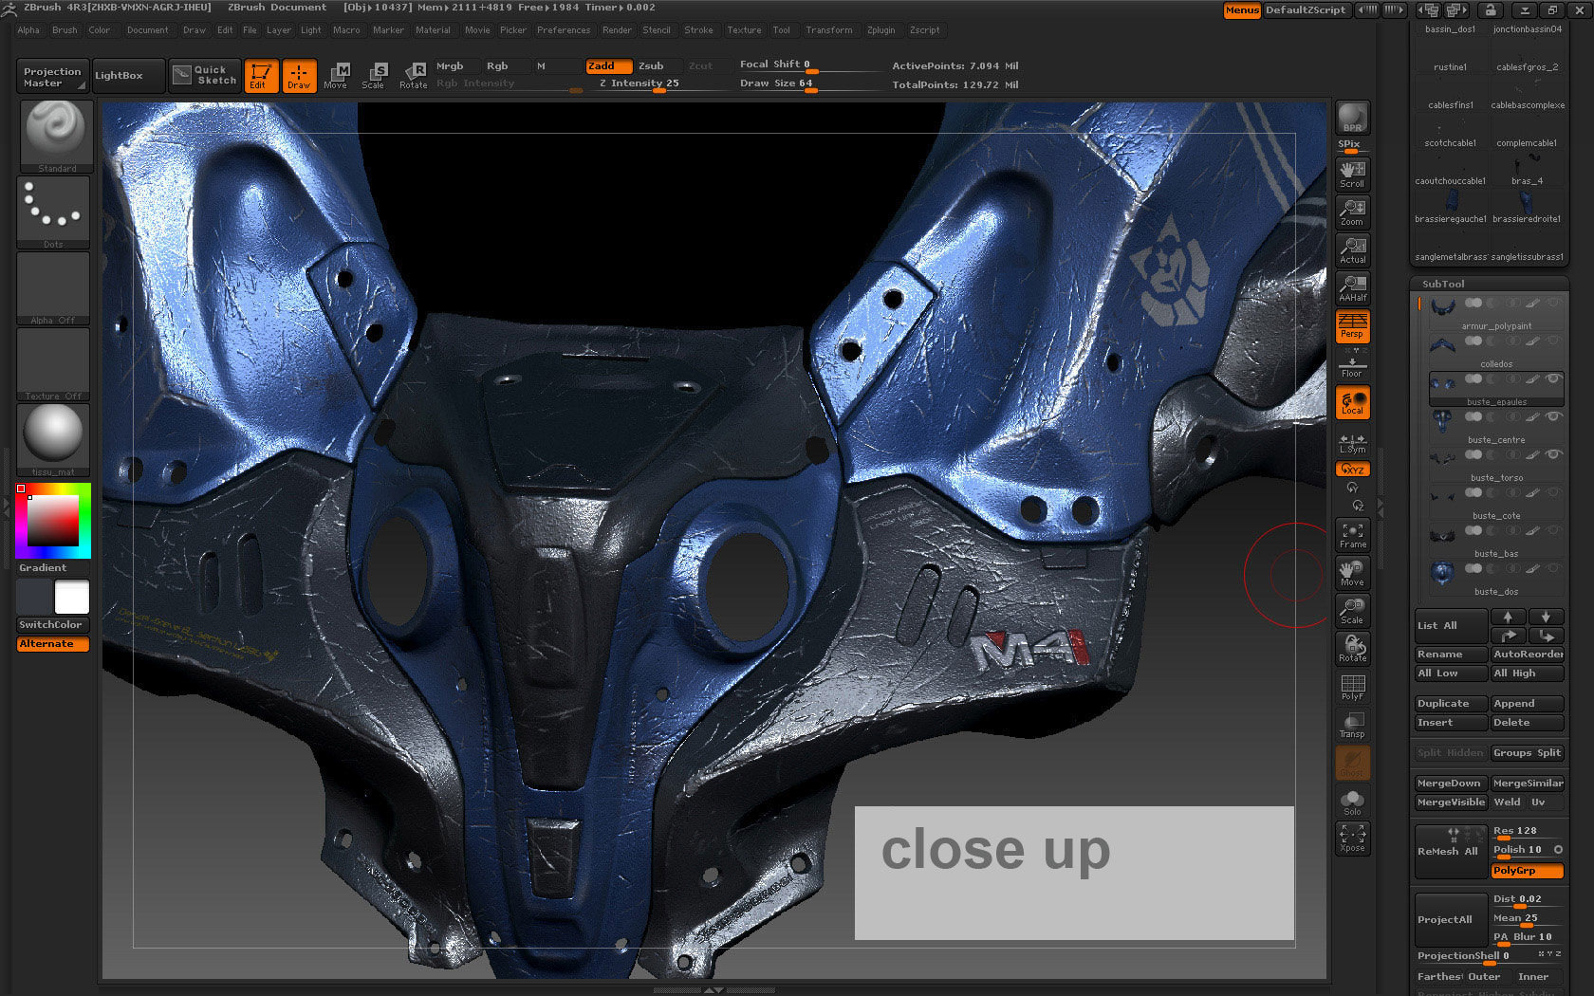Set view to Actual size

(x=1352, y=250)
